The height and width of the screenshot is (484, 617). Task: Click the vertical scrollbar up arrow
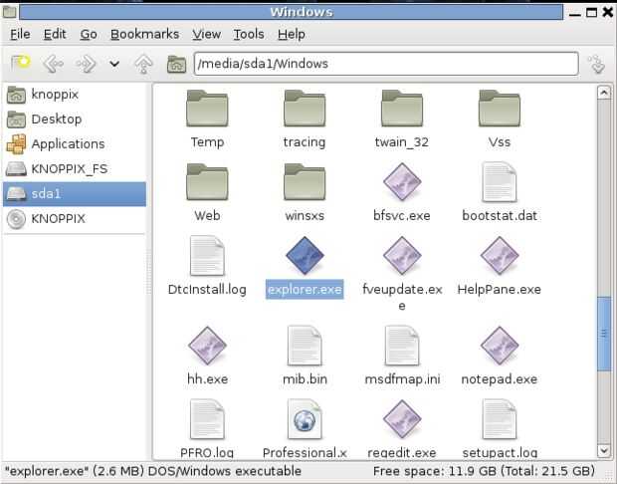(x=604, y=93)
